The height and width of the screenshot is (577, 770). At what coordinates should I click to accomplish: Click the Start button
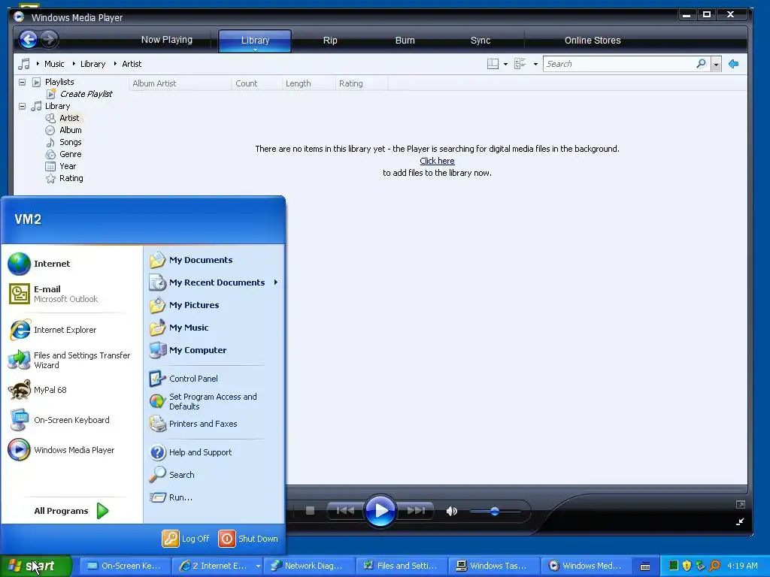tap(35, 566)
